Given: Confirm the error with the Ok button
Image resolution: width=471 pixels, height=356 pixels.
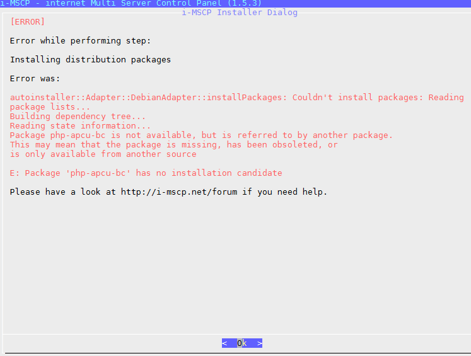Looking at the screenshot, I should [242, 343].
